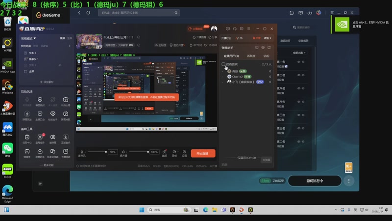Click 添加素材 add source button

coord(47,82)
